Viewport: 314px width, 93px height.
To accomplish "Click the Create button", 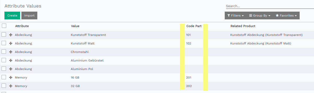I will click(x=12, y=16).
